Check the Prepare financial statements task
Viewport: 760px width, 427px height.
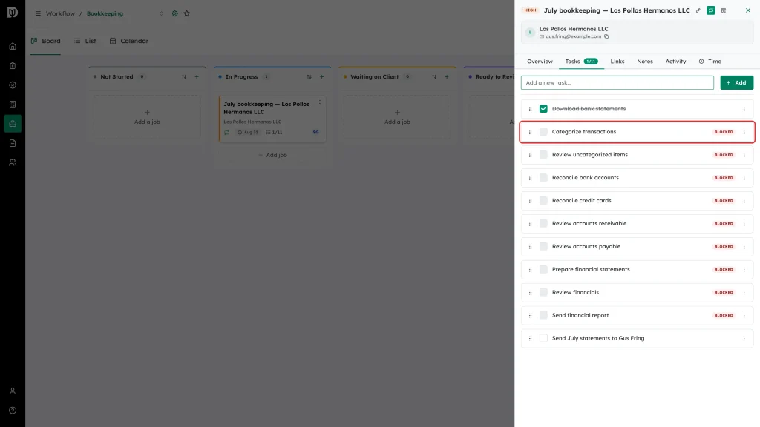point(543,269)
